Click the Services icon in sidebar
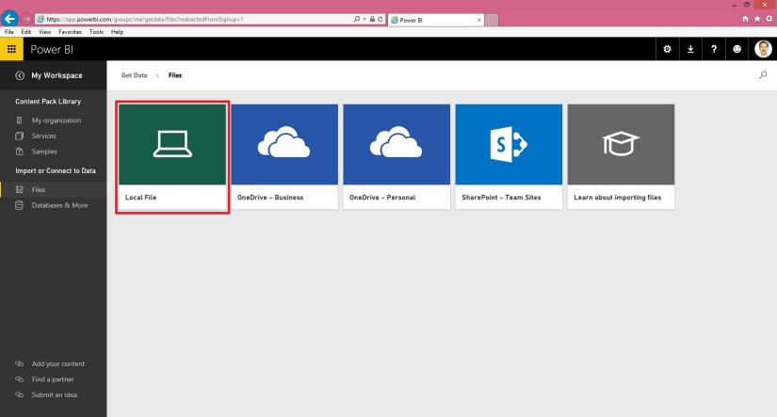Viewport: 777px width, 417px height. [20, 136]
